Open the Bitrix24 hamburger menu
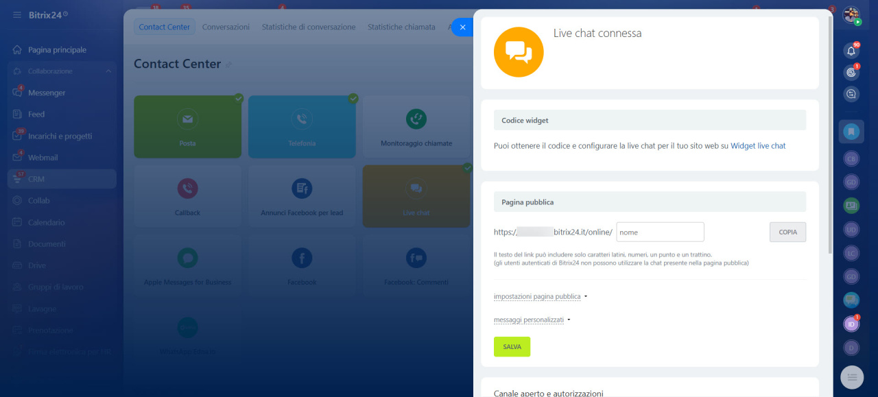The width and height of the screenshot is (878, 397). (x=16, y=14)
